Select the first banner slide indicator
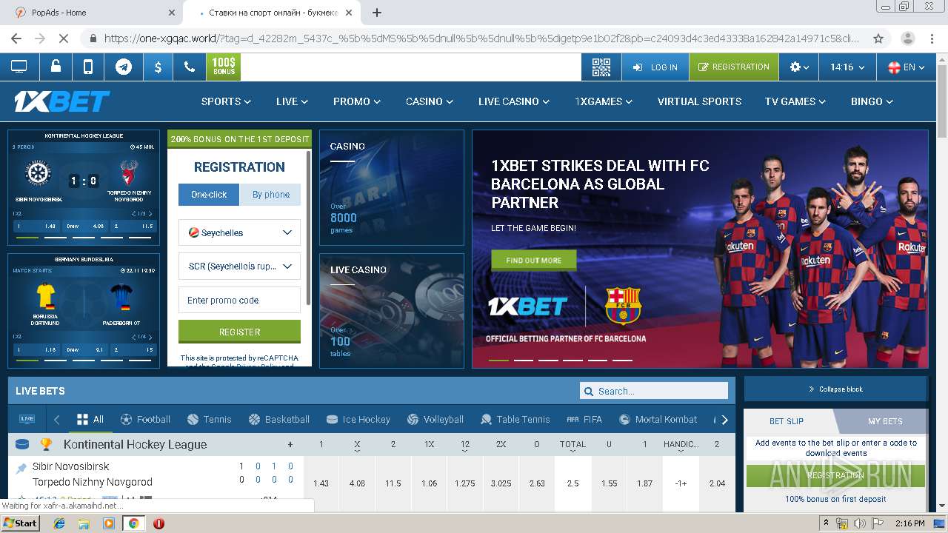The width and height of the screenshot is (948, 533). (x=498, y=361)
